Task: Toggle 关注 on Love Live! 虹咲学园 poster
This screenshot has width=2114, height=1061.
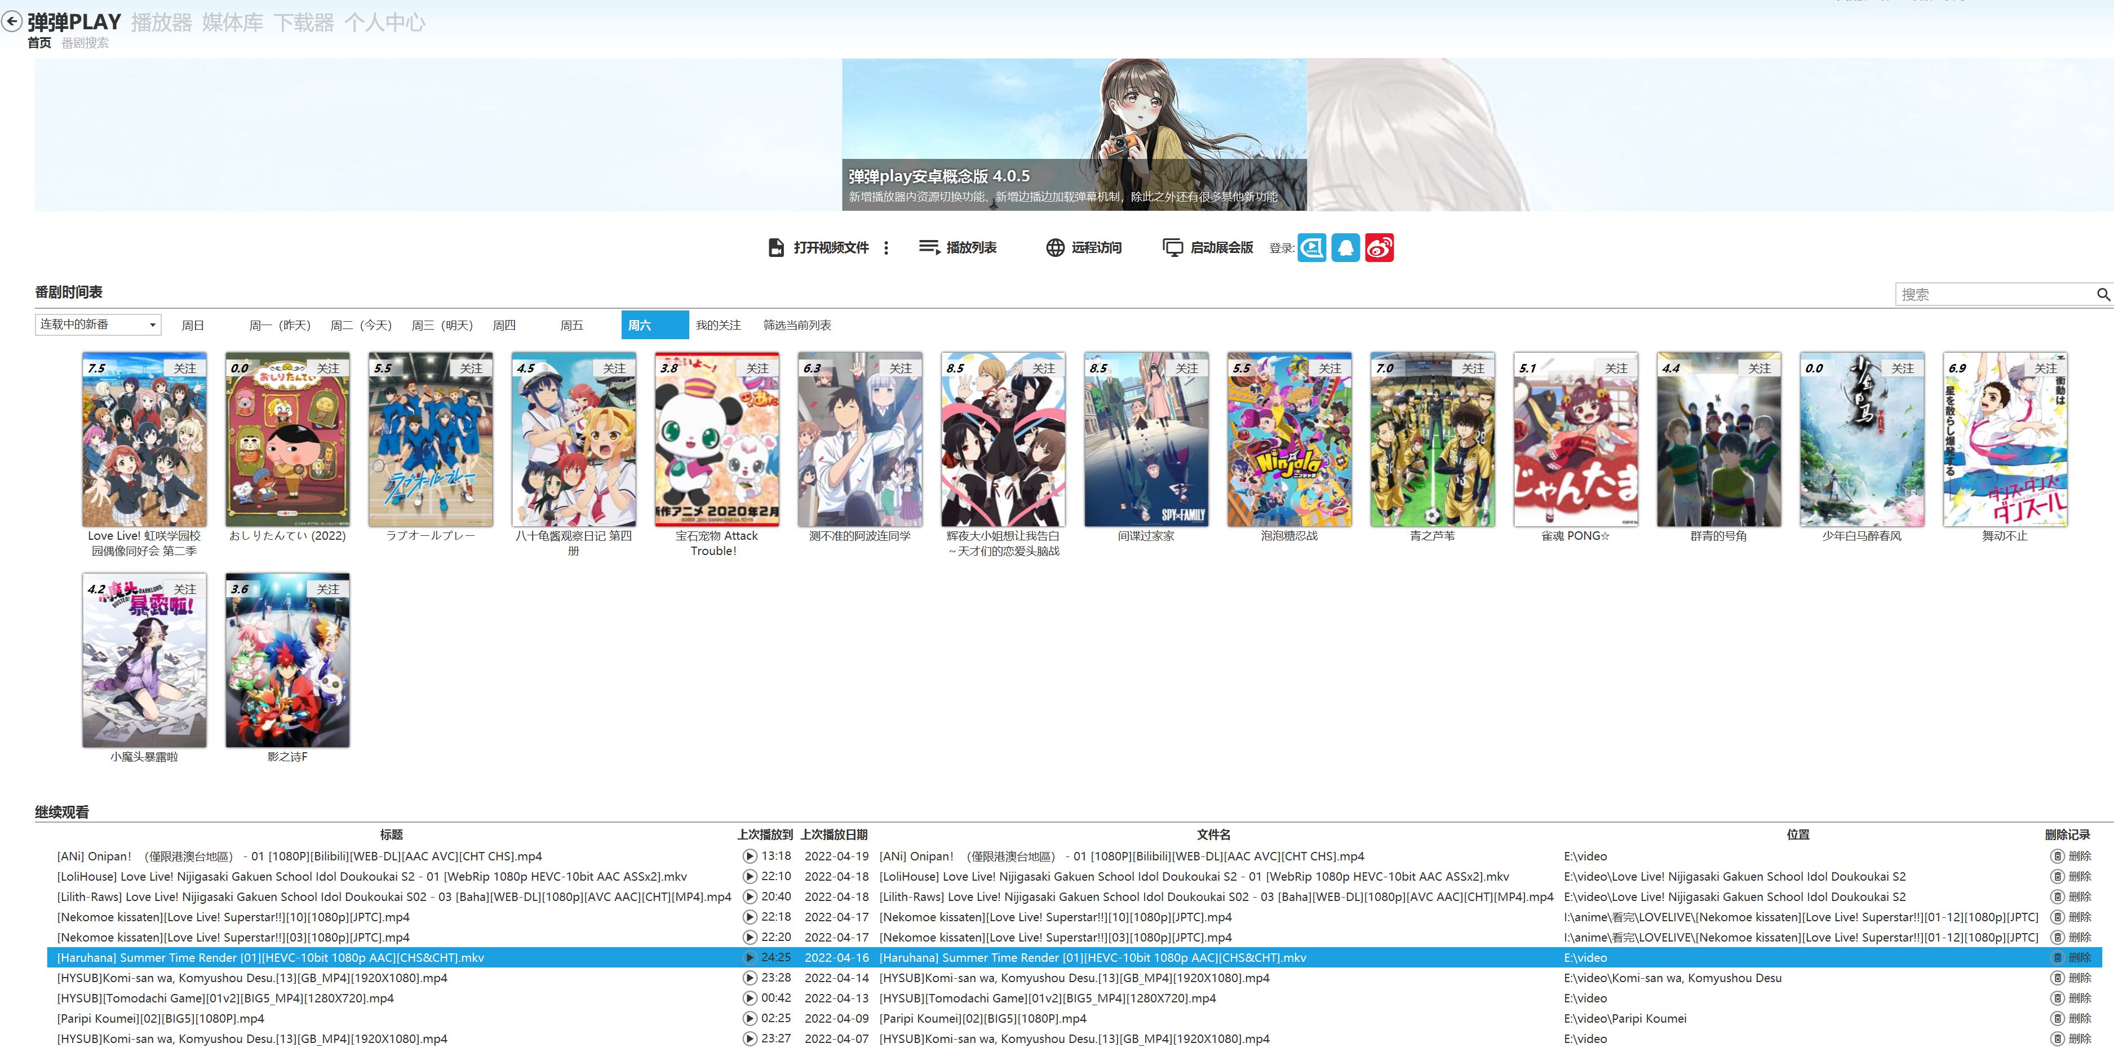Action: pos(185,367)
